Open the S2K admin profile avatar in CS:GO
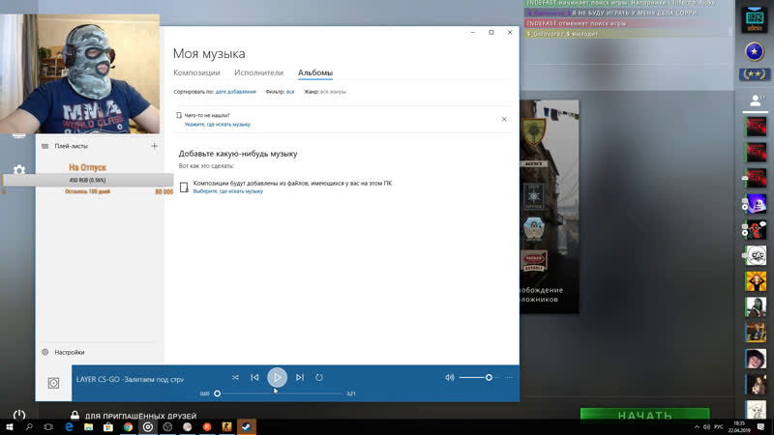This screenshot has height=435, width=774. click(x=755, y=19)
